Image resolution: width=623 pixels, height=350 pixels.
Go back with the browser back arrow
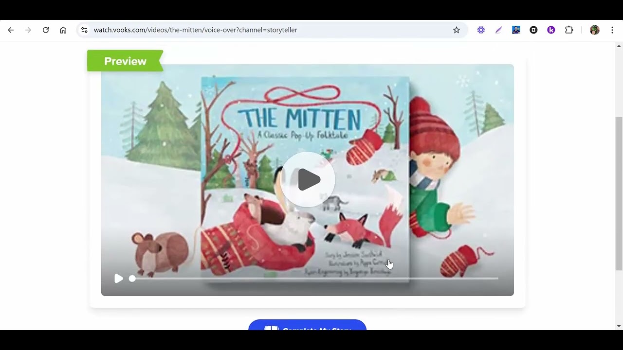click(11, 30)
